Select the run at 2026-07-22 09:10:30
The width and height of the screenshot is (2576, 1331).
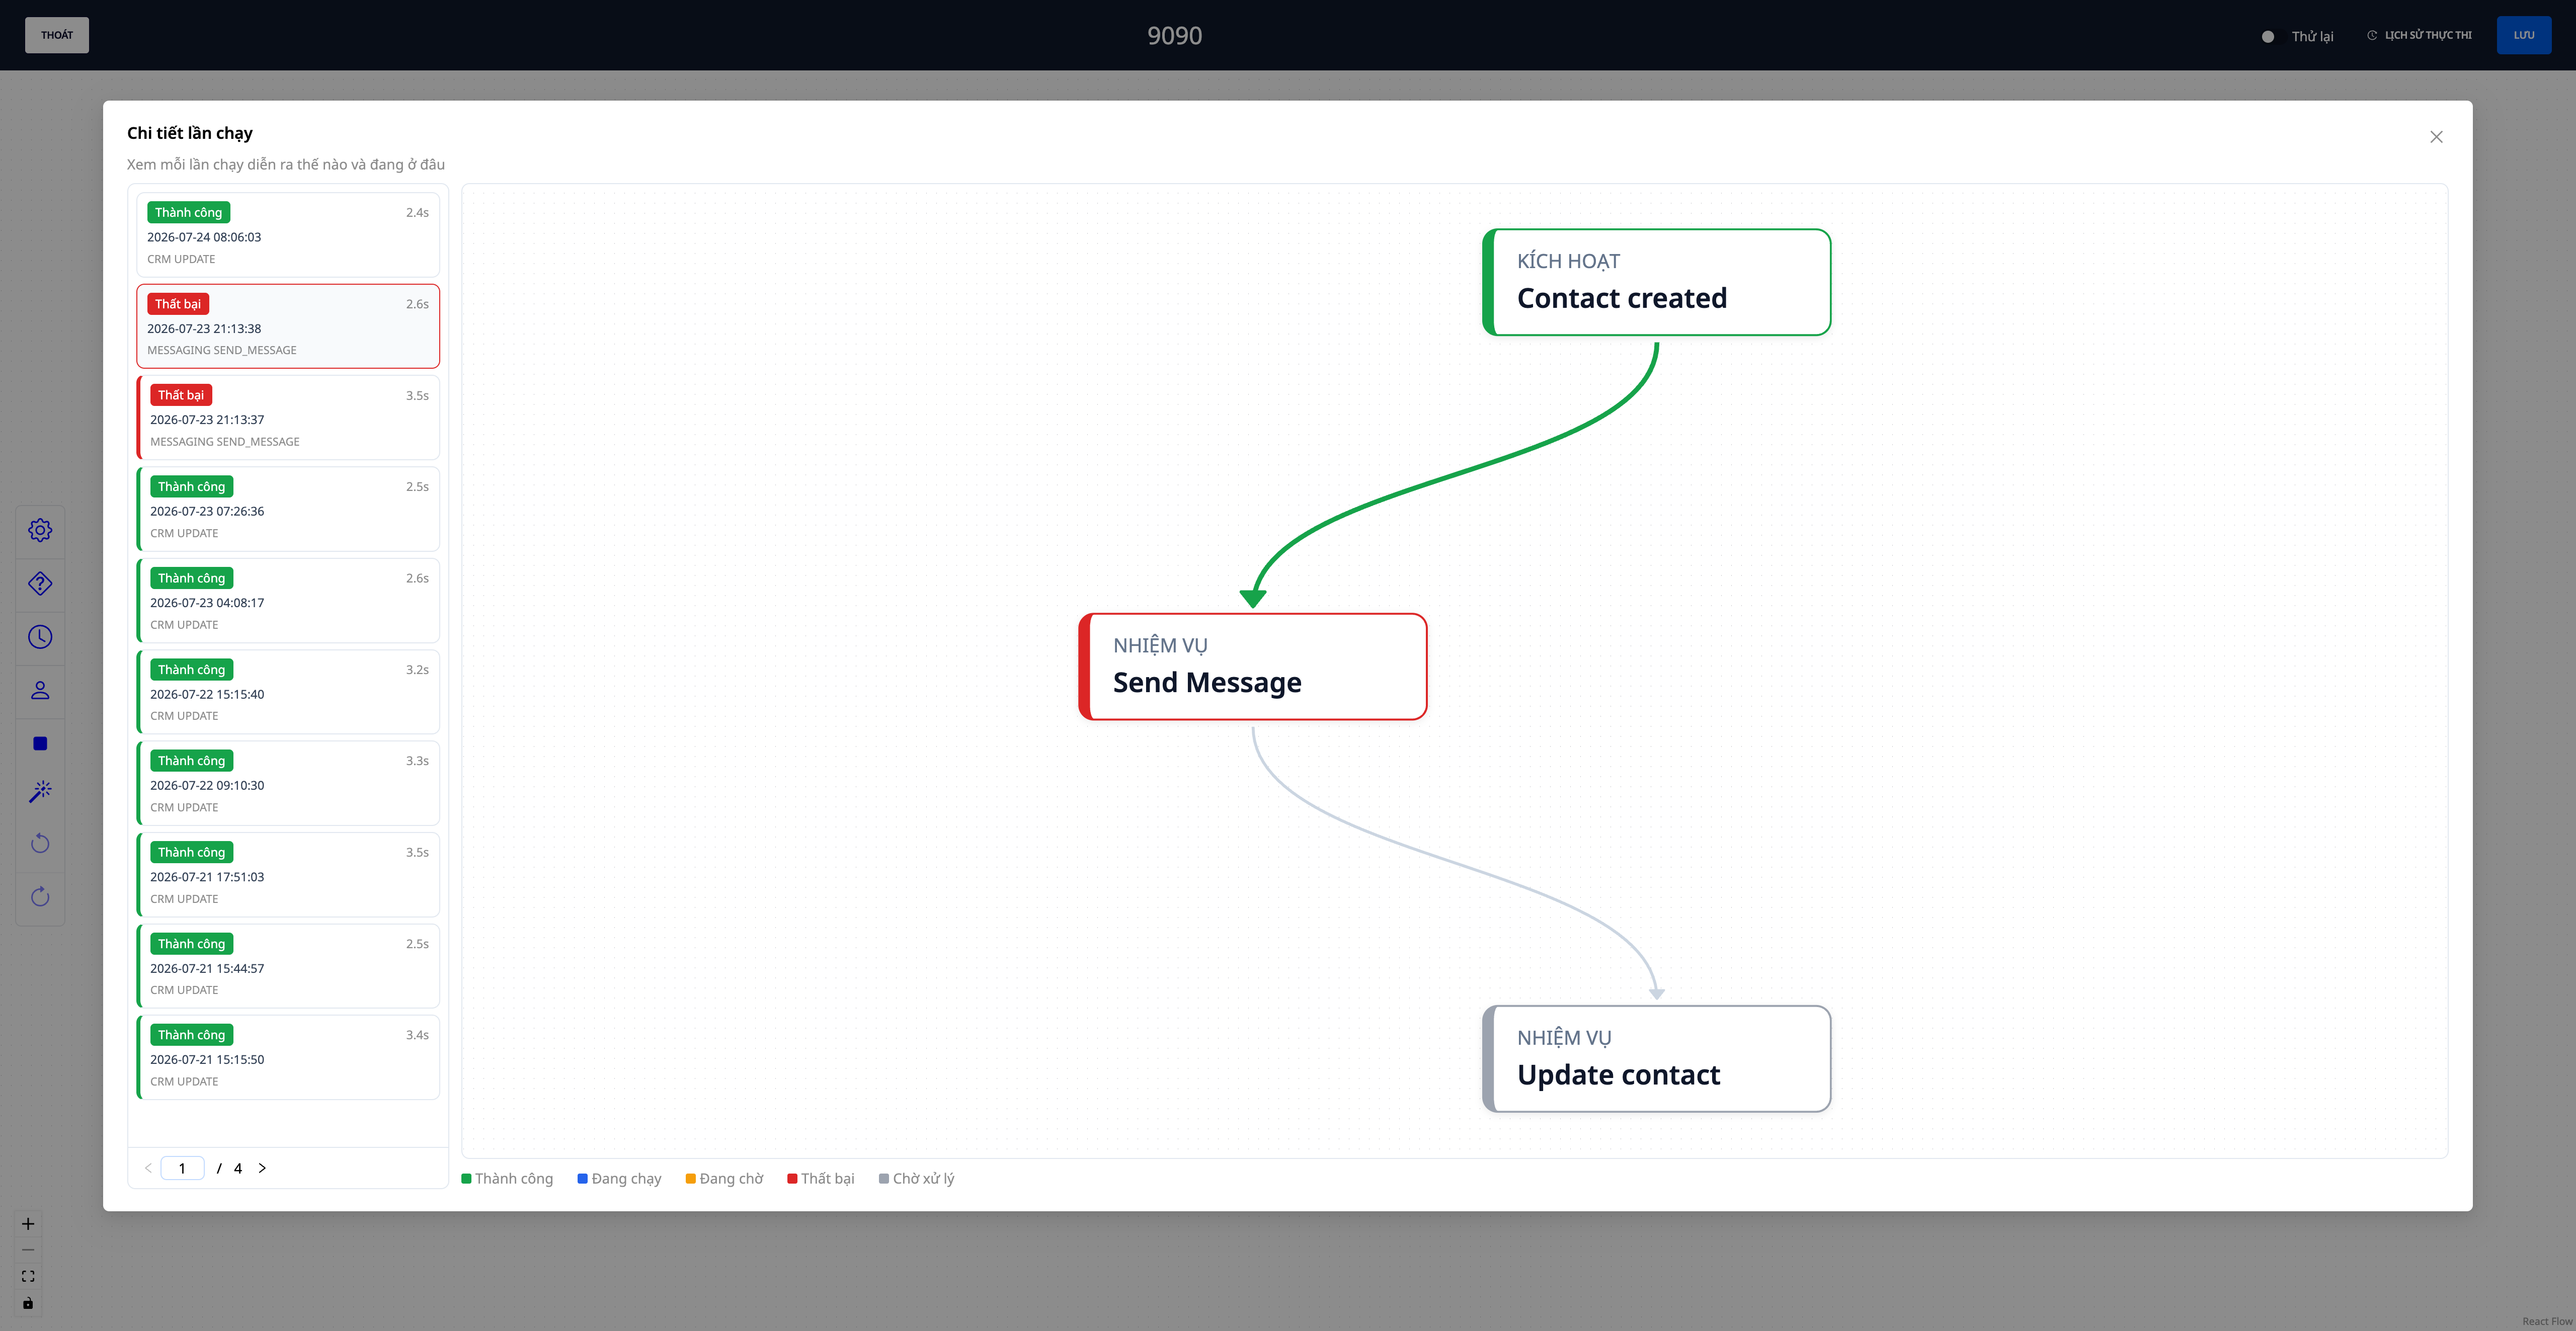288,783
